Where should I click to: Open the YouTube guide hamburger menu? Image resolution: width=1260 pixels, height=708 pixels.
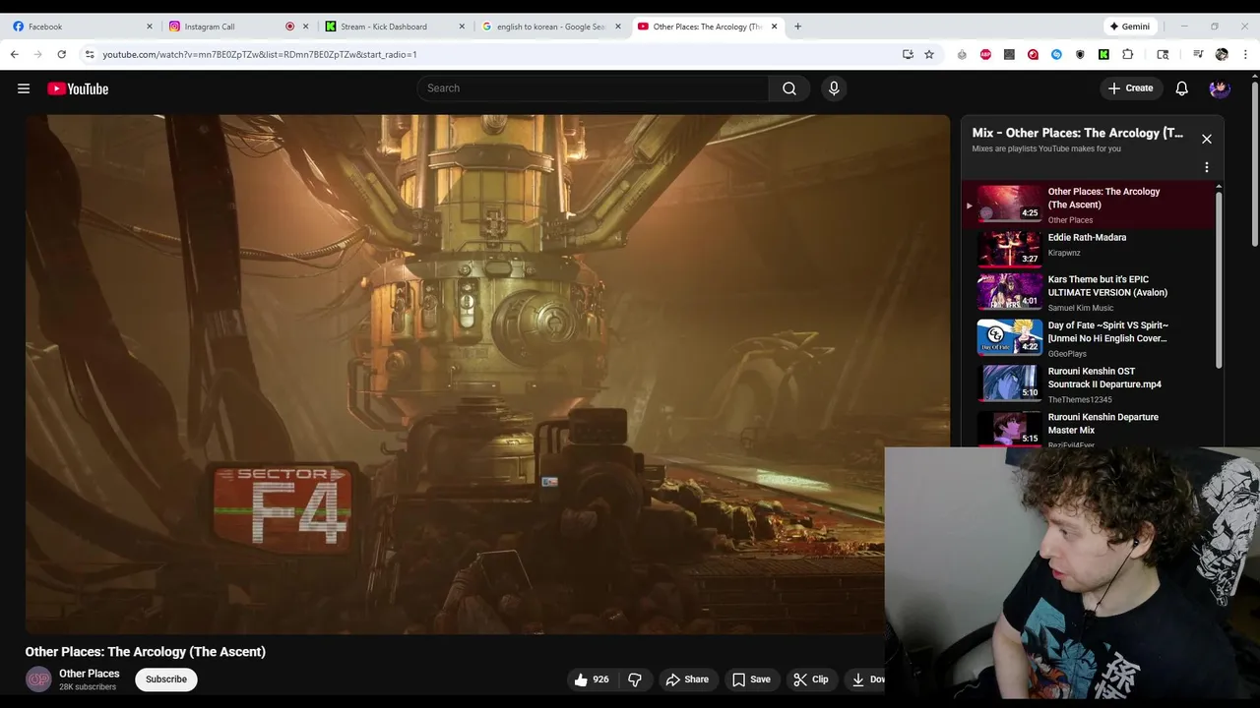[24, 88]
